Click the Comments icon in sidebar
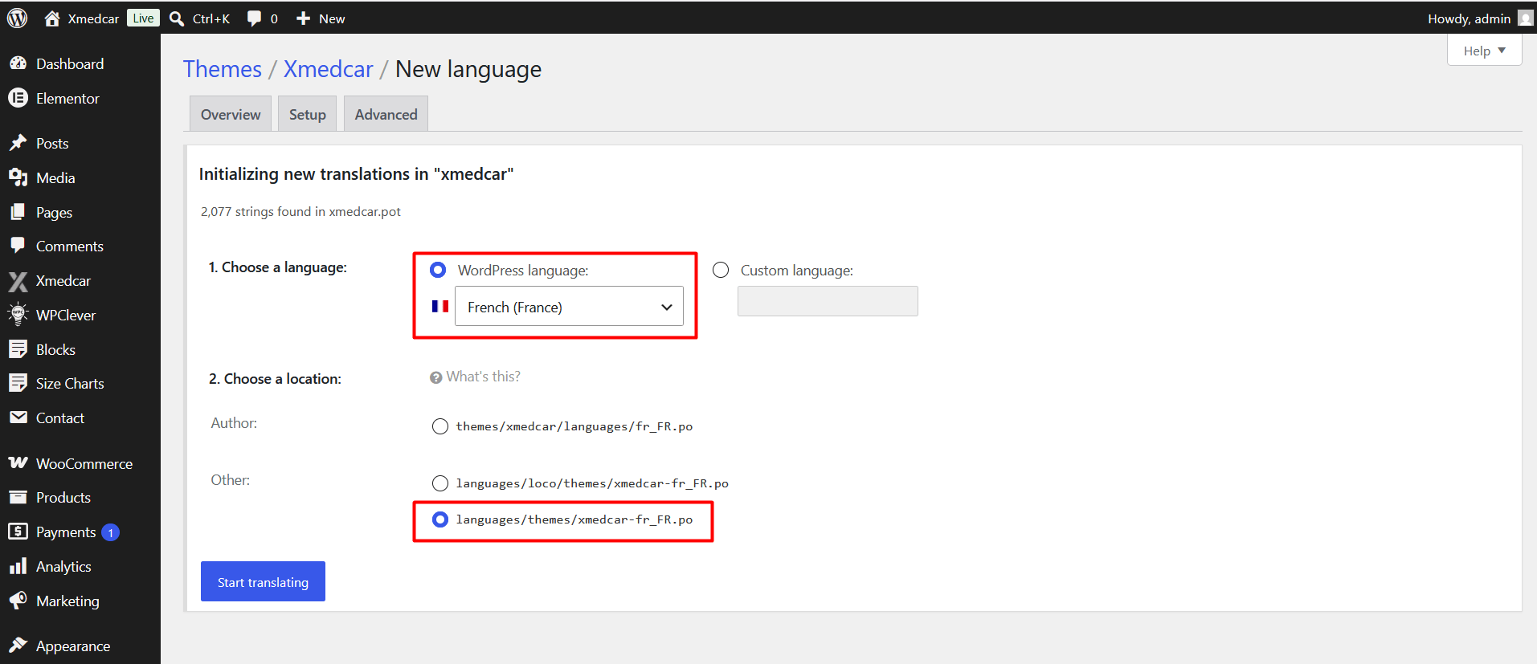The image size is (1537, 664). tap(18, 246)
